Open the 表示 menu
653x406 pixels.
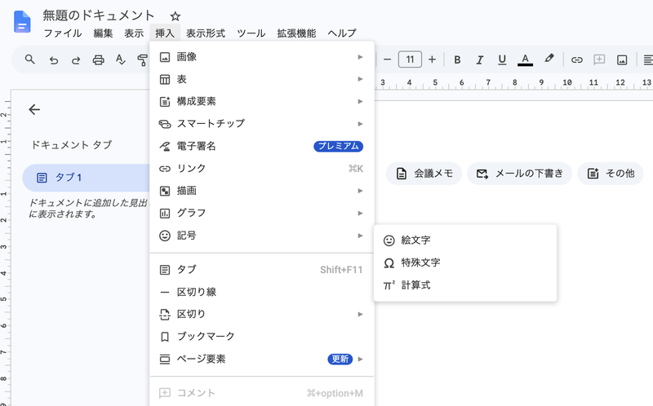coord(134,33)
